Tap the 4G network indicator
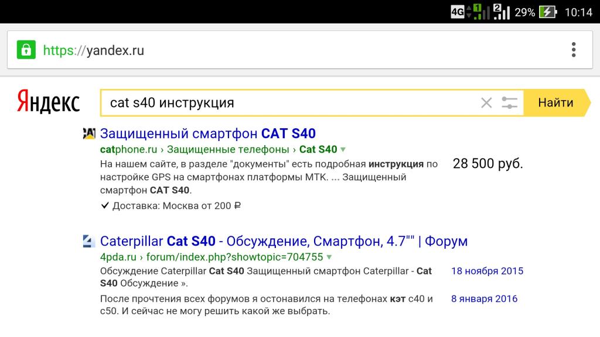Screen dimensions: 600x337 tap(458, 12)
